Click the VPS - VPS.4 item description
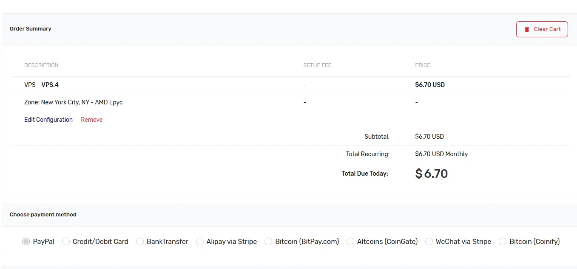 pos(41,85)
